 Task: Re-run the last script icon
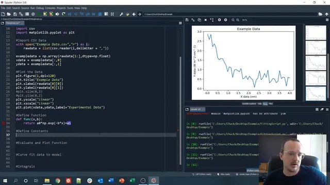coord(63,14)
